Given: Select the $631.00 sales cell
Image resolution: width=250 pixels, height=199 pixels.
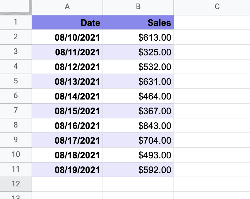Looking at the screenshot, I should tap(138, 81).
